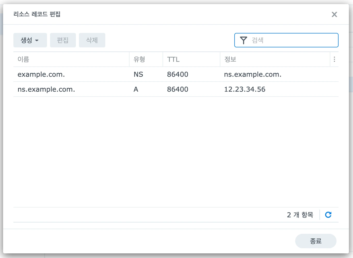Click TTL 86400 in the A row
353x258 pixels.
(178, 89)
